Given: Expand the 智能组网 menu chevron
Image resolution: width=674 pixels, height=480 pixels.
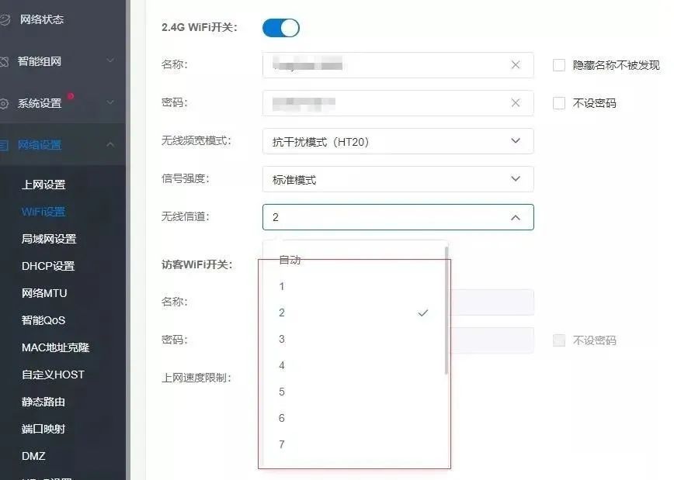Looking at the screenshot, I should pyautogui.click(x=110, y=60).
